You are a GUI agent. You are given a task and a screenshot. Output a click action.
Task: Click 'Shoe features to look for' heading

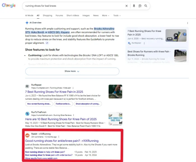coord(42,50)
